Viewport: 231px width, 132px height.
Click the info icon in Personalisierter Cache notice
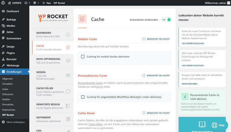[185, 97]
